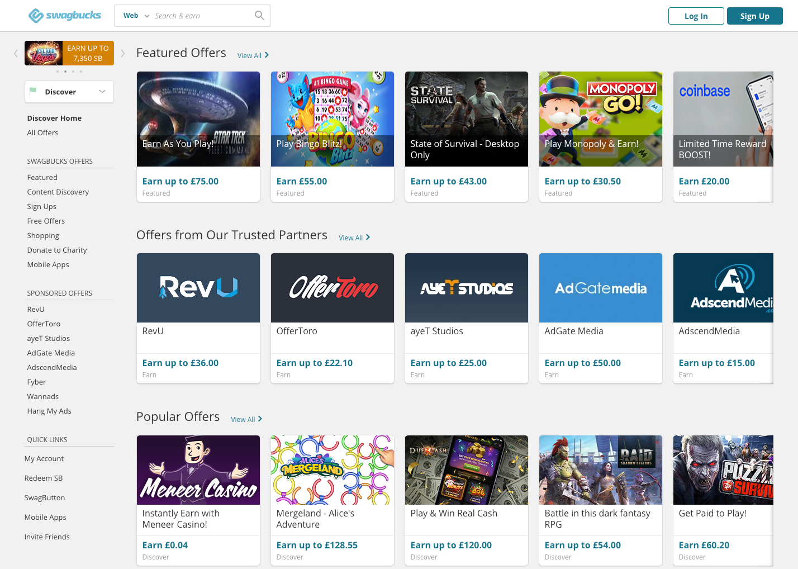Expand the Discover dropdown menu
This screenshot has width=798, height=569.
point(69,92)
